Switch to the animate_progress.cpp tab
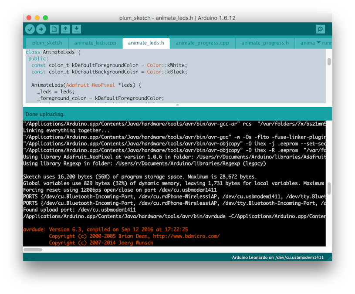The image size is (355, 294). coord(202,43)
